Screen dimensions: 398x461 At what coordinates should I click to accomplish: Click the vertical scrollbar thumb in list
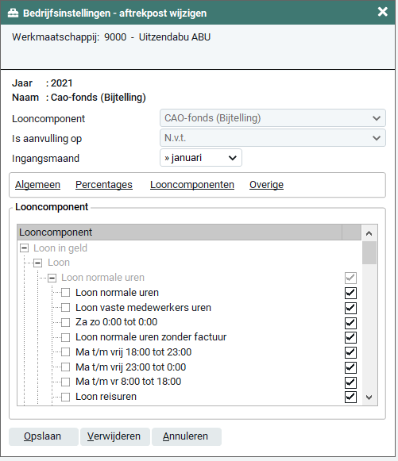[369, 253]
